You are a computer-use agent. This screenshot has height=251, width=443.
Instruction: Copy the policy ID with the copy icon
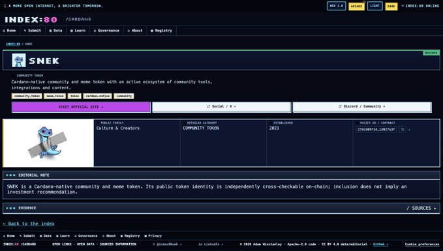[403, 129]
